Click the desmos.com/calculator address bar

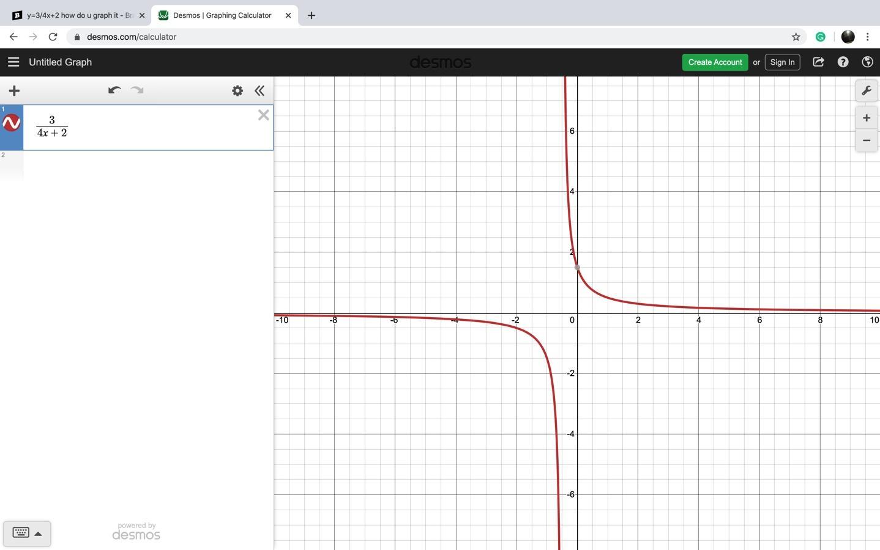(x=428, y=37)
